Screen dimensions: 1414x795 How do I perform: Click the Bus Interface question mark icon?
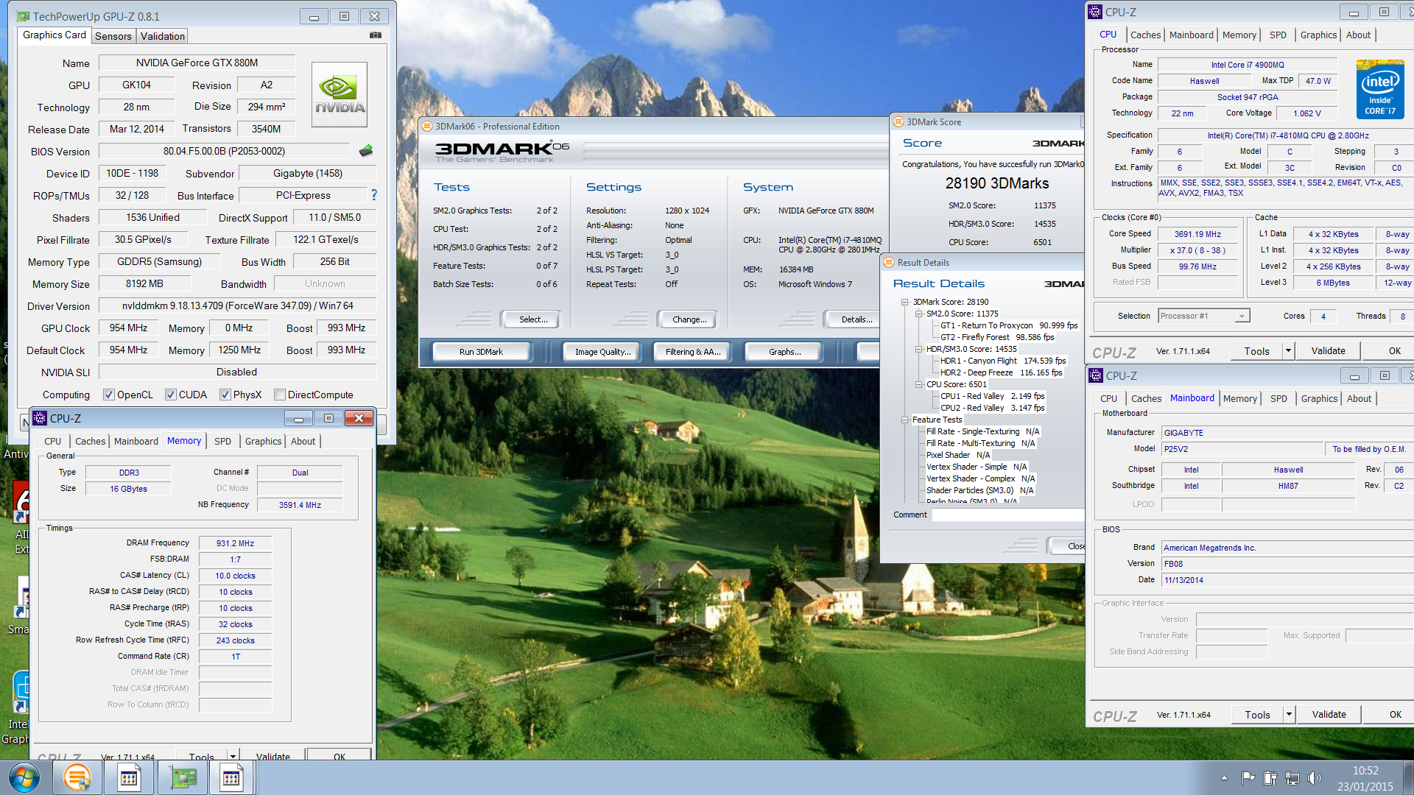tap(374, 195)
